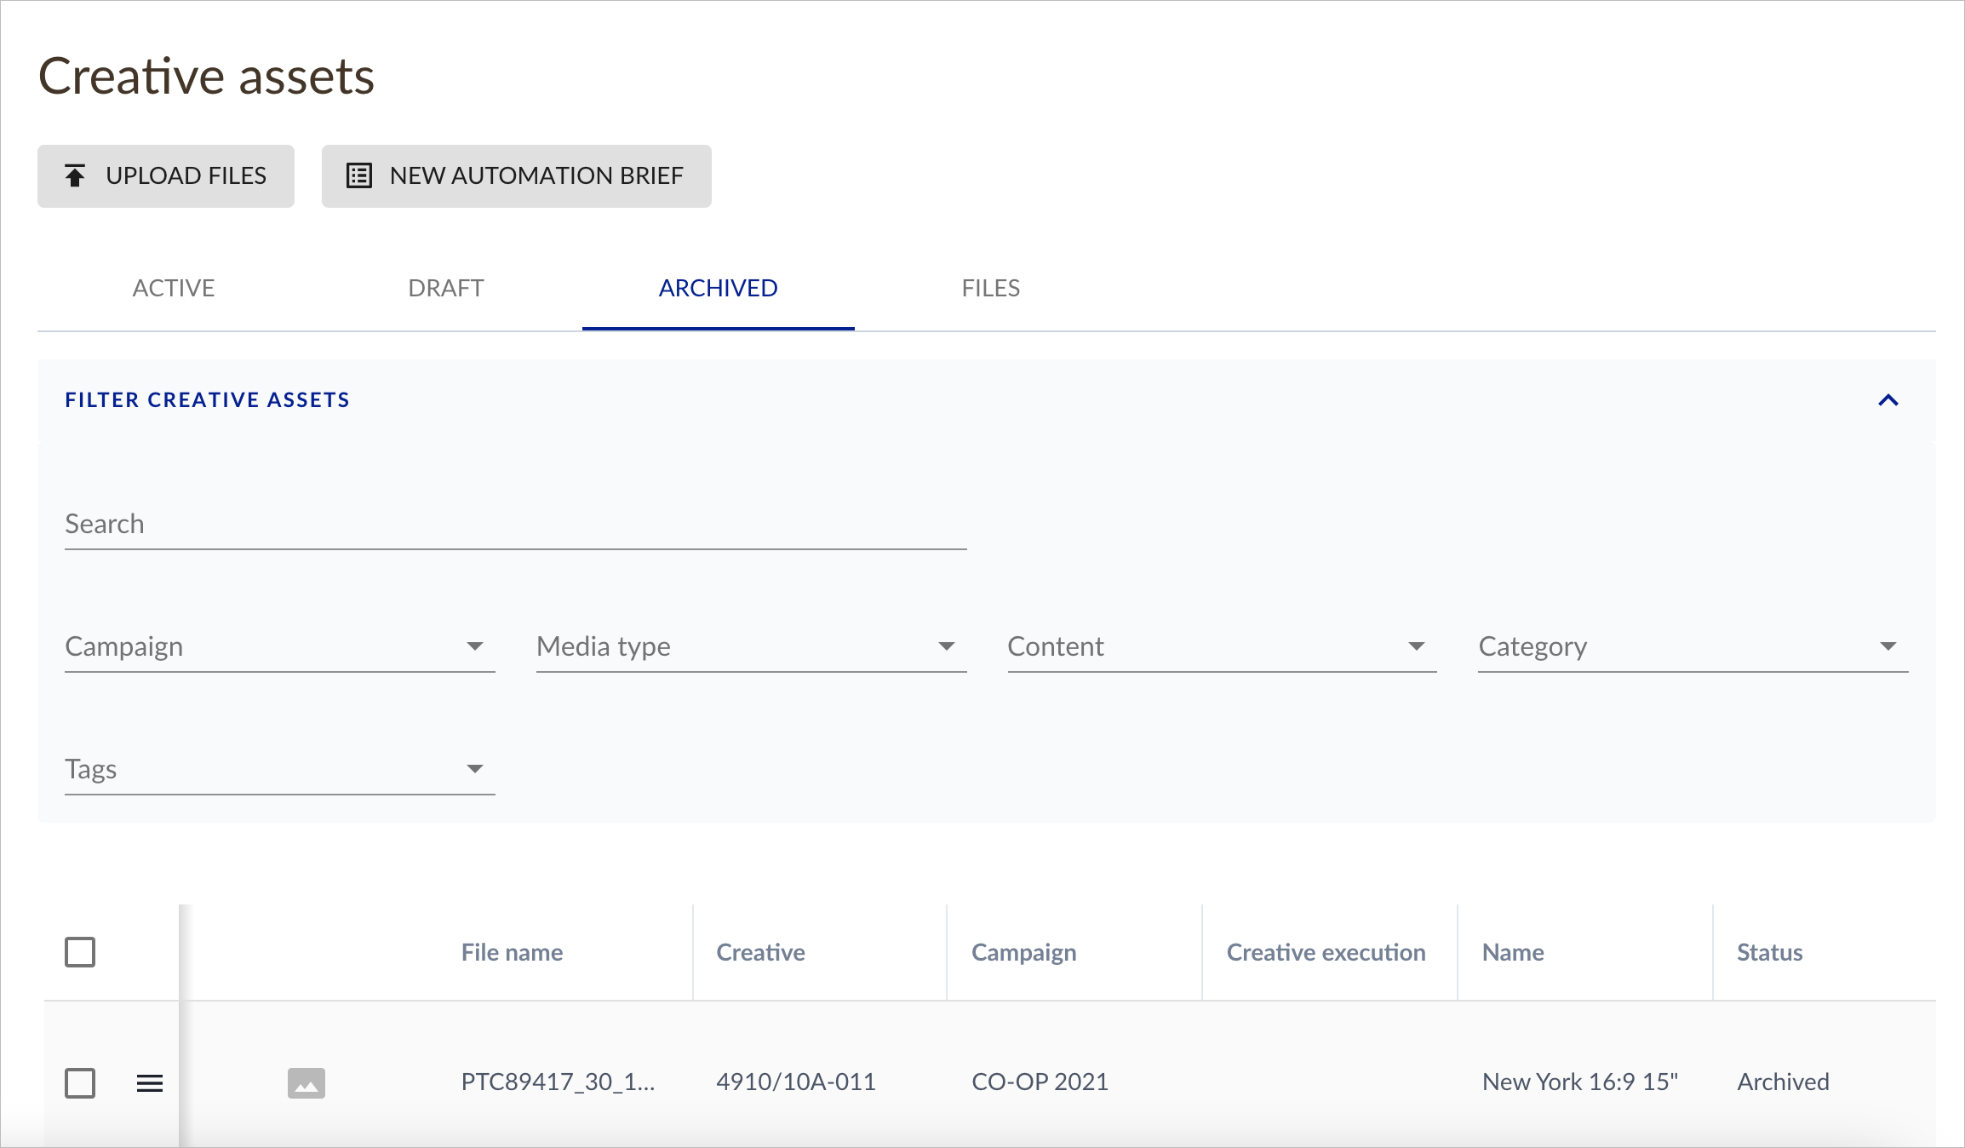Expand the Content filter dropdown

point(1223,647)
